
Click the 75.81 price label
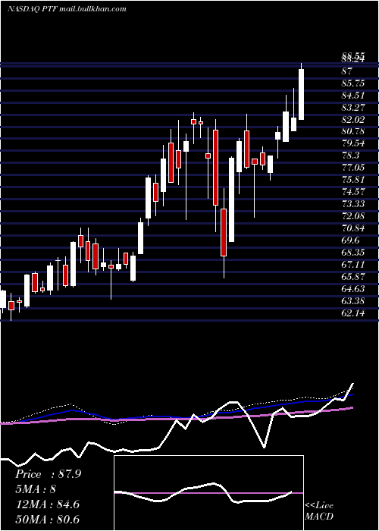coord(353,180)
